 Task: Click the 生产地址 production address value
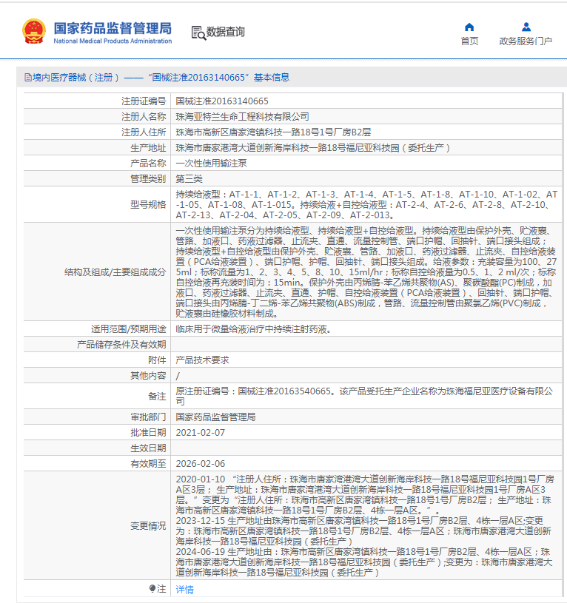312,148
